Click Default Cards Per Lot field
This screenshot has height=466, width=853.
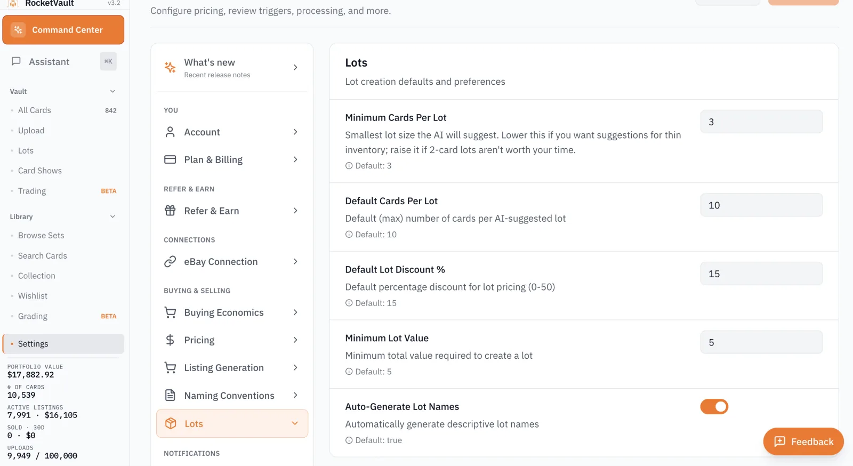click(x=761, y=205)
